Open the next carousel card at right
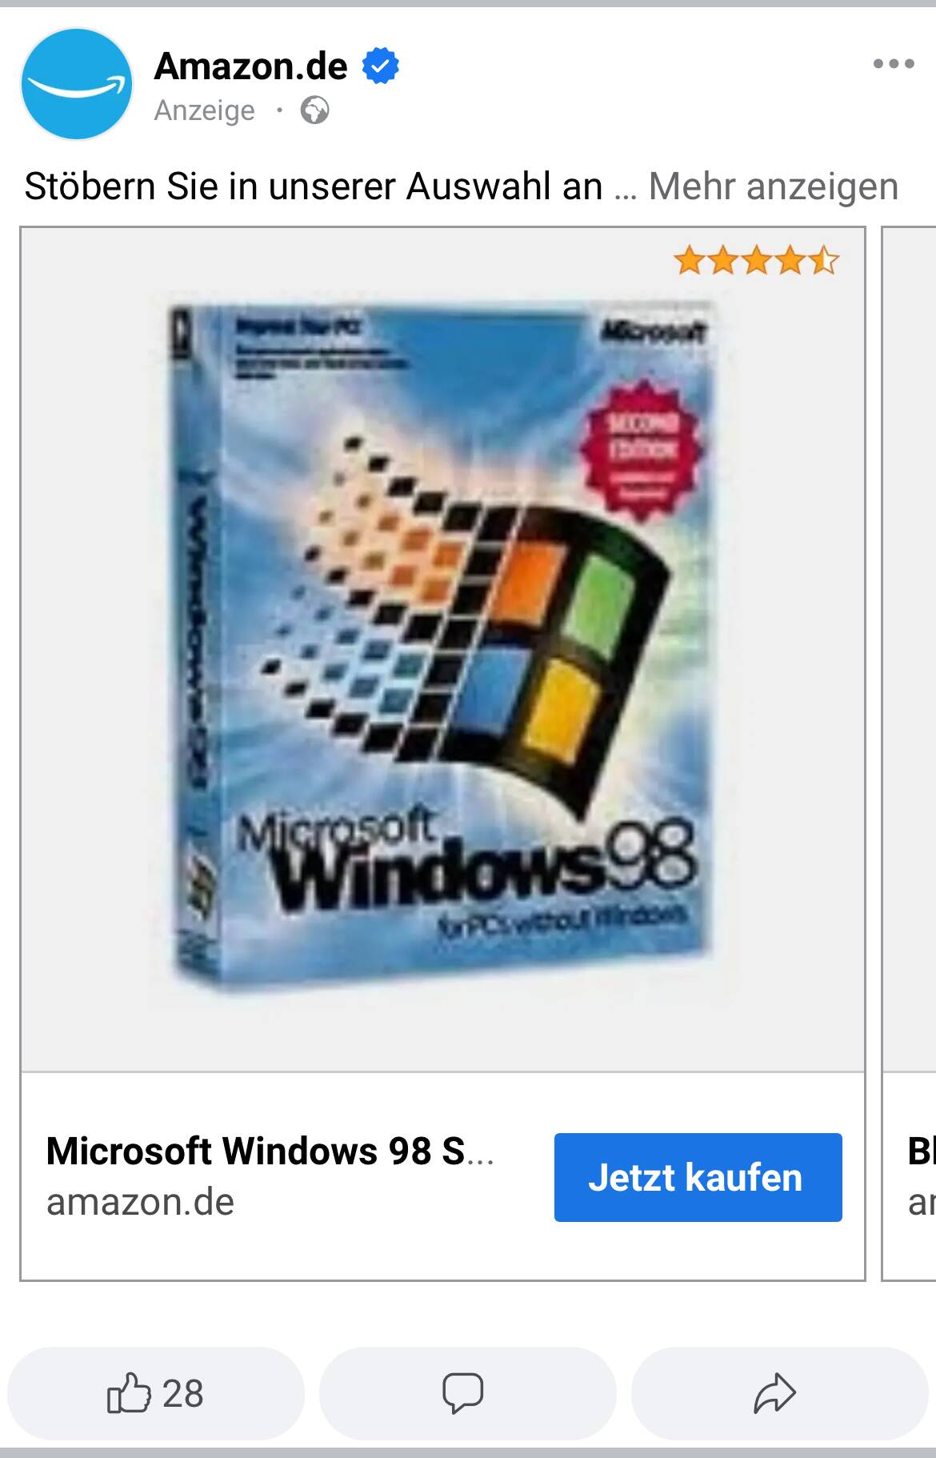Viewport: 936px width, 1458px height. tap(909, 753)
